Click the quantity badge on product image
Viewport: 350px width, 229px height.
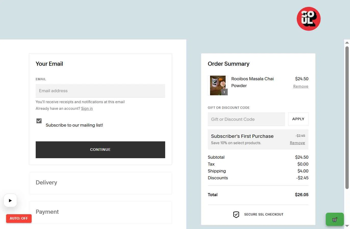tap(224, 92)
